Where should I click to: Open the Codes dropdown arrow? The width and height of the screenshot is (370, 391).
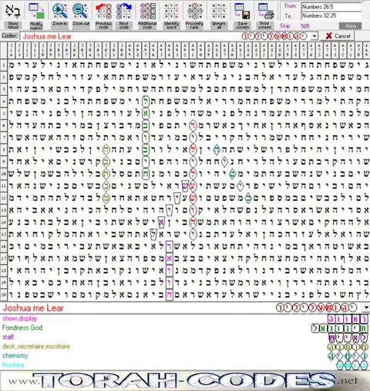pyautogui.click(x=314, y=36)
